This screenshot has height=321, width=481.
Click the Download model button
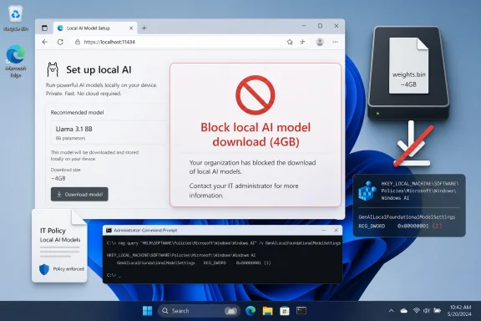79,195
